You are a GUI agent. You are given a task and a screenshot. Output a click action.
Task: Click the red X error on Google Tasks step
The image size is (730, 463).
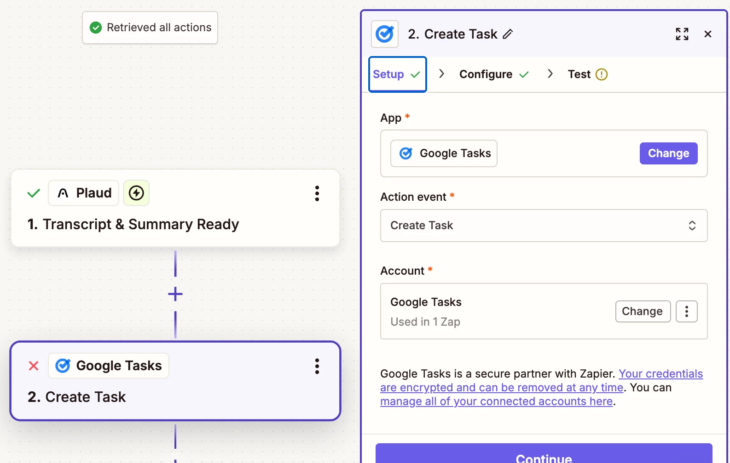(34, 366)
